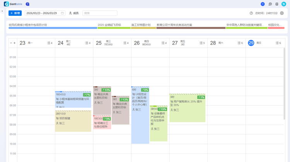Open the chat messages icon in header
The width and height of the screenshot is (290, 162).
tap(270, 4)
